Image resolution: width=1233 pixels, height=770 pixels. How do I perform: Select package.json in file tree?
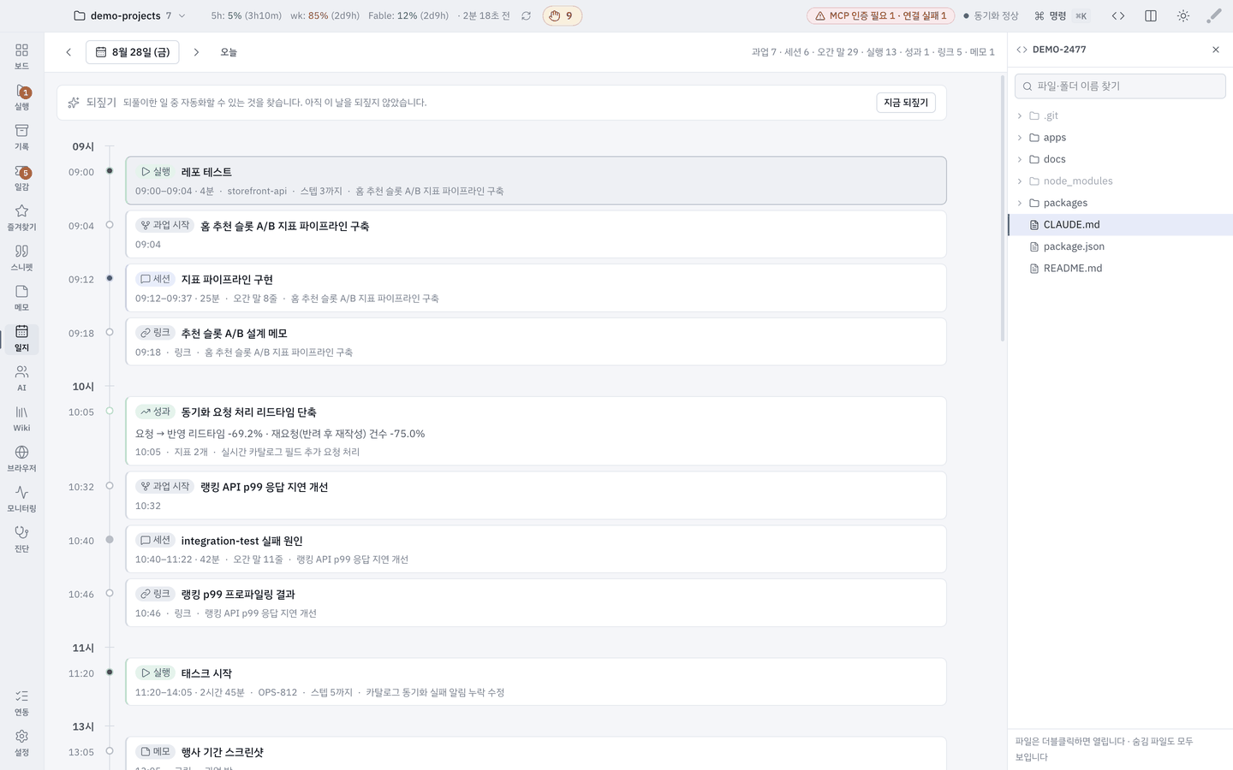1120,246
